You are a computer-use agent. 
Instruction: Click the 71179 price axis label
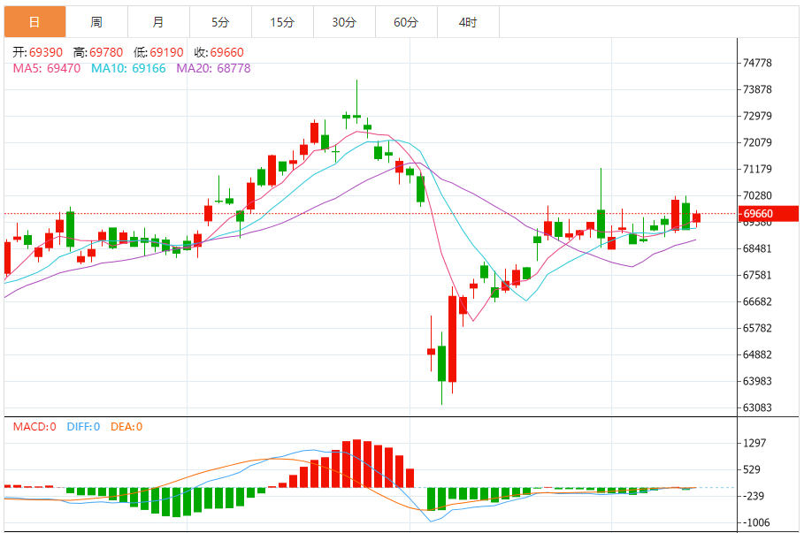click(757, 169)
